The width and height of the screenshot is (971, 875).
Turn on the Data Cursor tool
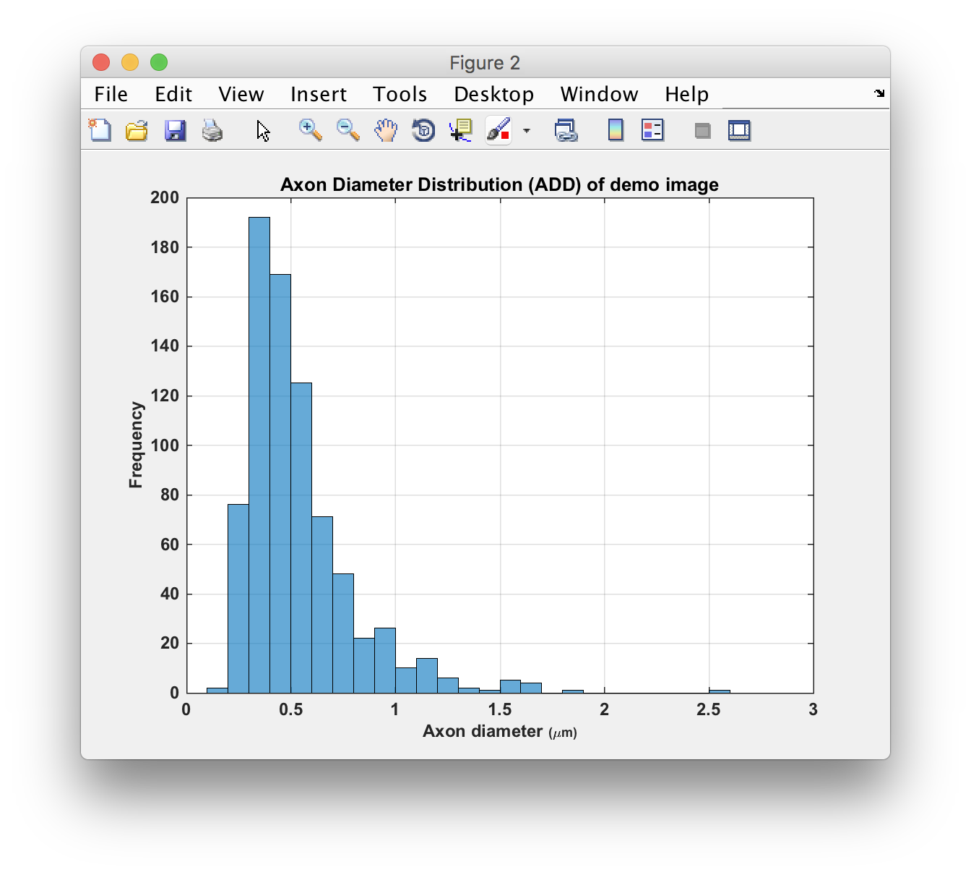(x=460, y=130)
